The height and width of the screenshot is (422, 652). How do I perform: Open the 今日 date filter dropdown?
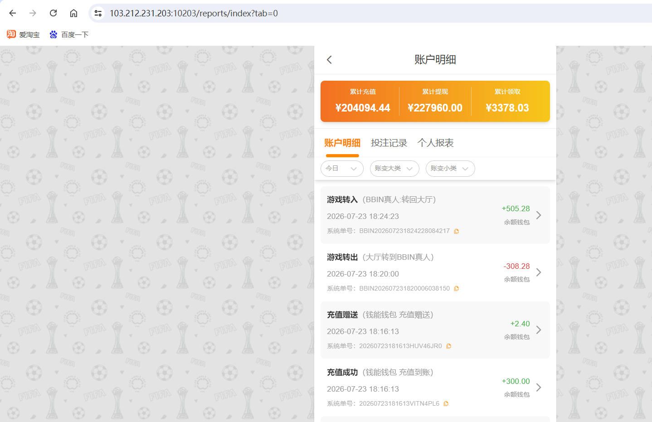[342, 169]
